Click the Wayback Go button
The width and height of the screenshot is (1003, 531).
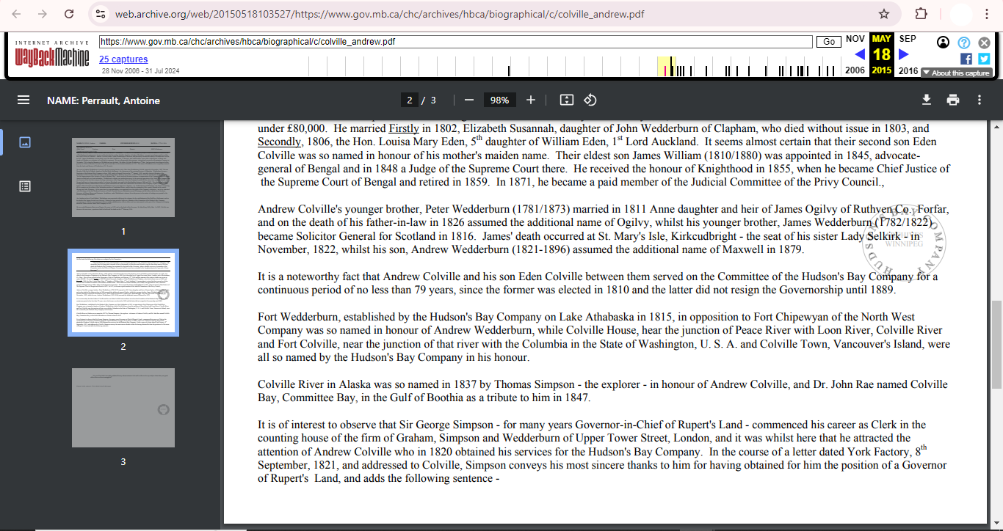(x=829, y=42)
